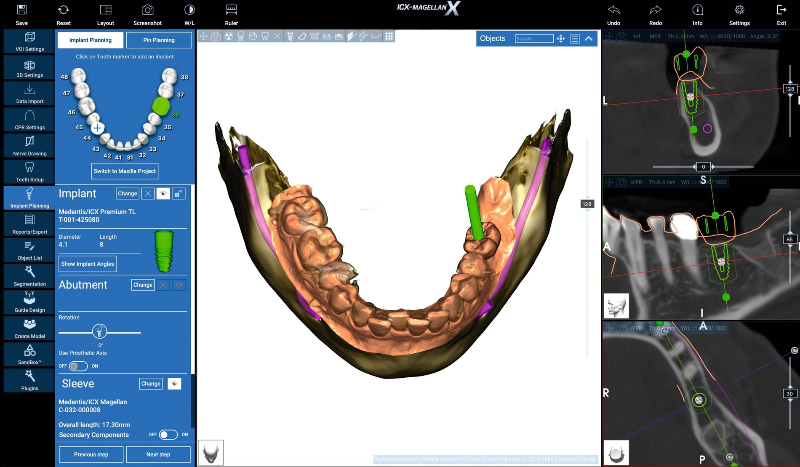The width and height of the screenshot is (800, 467).
Task: Open the Plugins section
Action: point(29,382)
